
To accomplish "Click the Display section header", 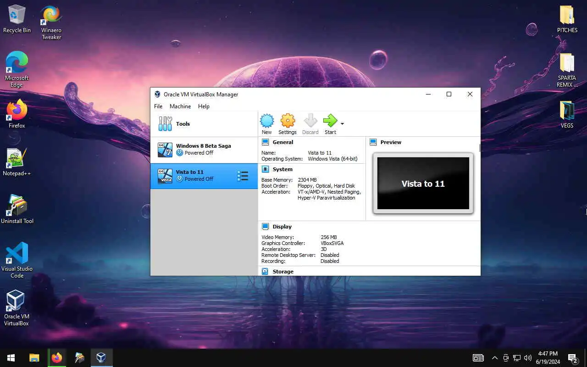I will [282, 227].
